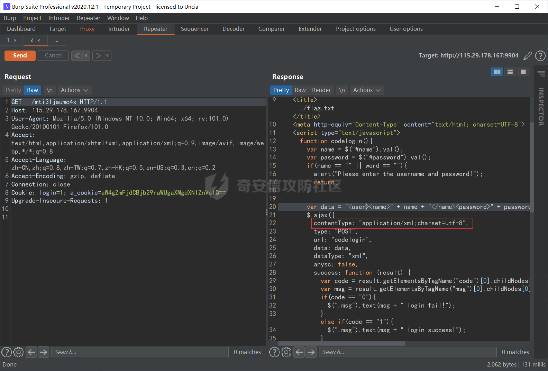Switch to the Proxy tab
Screen dimensions: 548x371
tap(87, 29)
